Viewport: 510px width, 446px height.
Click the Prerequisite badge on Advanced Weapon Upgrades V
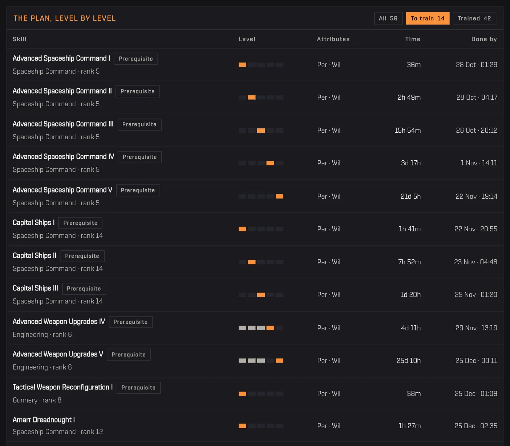(x=129, y=355)
